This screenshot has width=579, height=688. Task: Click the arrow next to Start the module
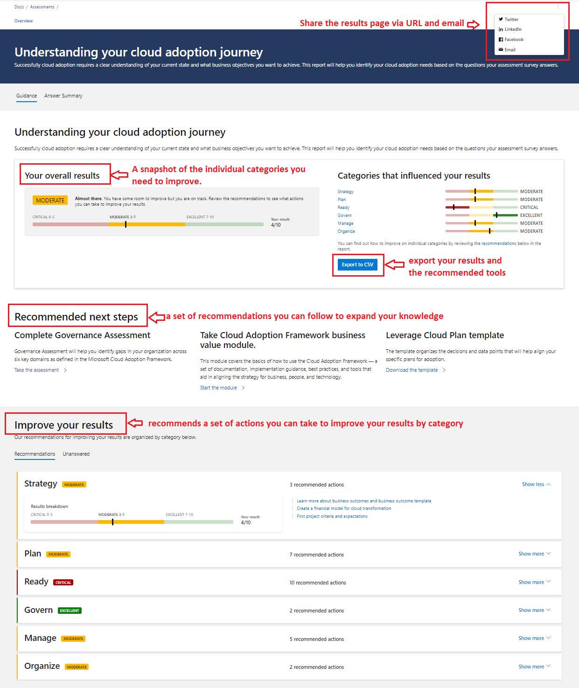(x=242, y=387)
